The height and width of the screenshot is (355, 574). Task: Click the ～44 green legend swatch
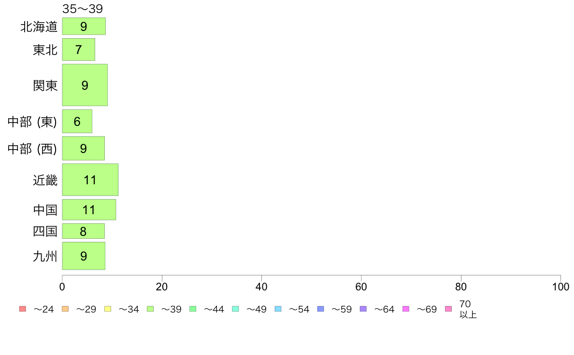tap(193, 309)
